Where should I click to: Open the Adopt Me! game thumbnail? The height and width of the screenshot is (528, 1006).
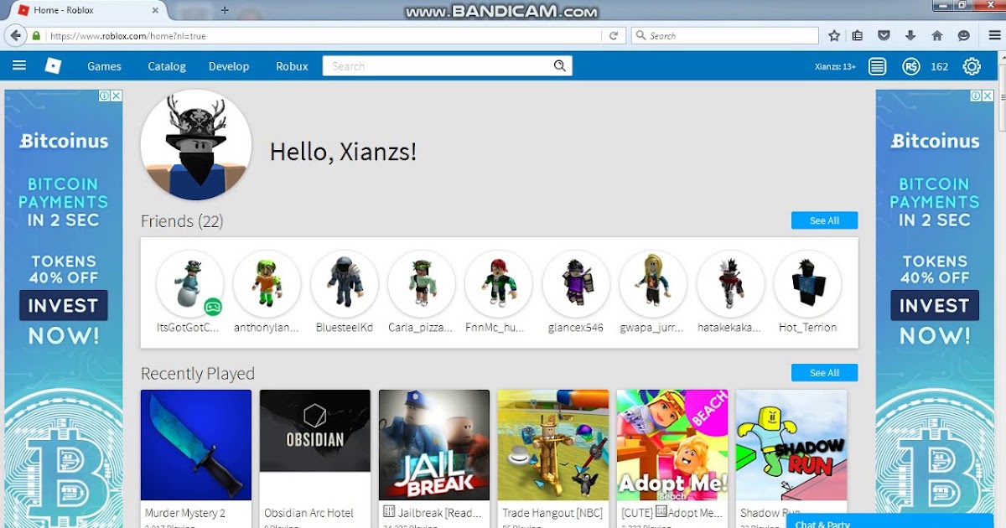[x=672, y=445]
